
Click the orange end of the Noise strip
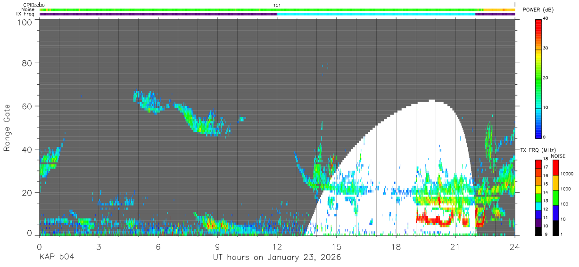[499, 9]
